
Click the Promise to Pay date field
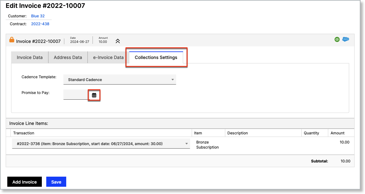pos(75,95)
